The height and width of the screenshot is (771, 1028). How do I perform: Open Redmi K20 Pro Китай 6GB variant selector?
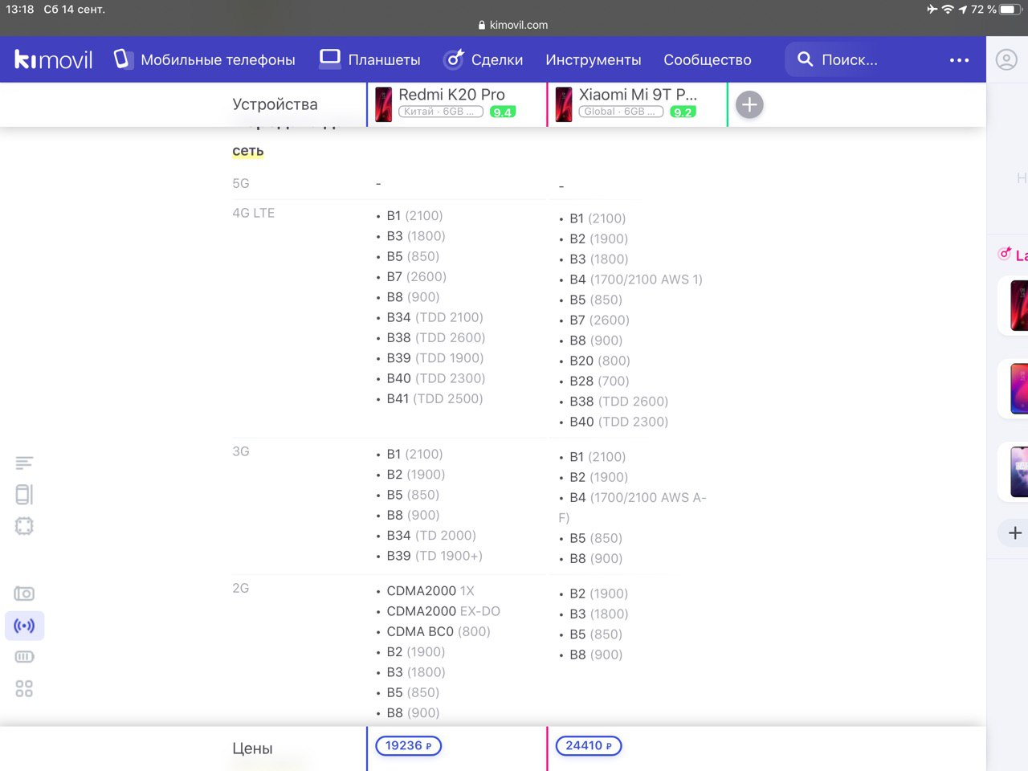click(441, 112)
